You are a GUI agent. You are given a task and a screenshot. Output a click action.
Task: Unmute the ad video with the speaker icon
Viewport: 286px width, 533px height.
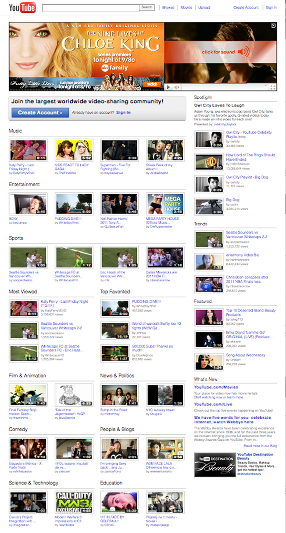[x=177, y=87]
